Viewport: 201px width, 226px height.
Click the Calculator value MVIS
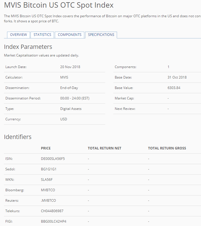tap(64, 77)
